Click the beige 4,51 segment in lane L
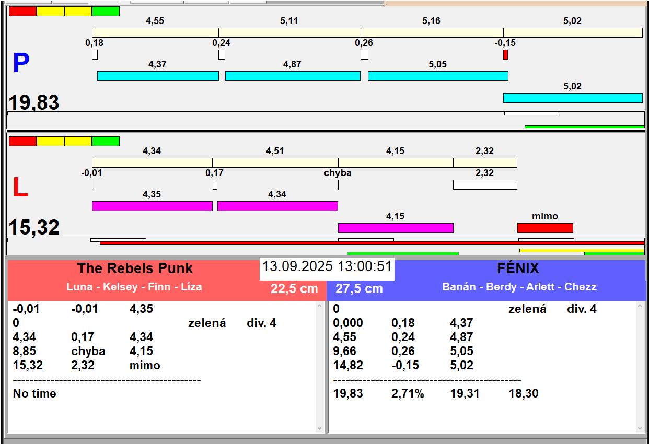Screen dimensions: 649x444 tap(275, 162)
